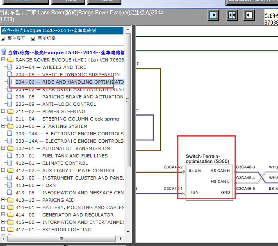This screenshot has width=278, height=246.
Task: Click the 当前:路虎--极光Evoque L538 root link
Action: click(66, 52)
